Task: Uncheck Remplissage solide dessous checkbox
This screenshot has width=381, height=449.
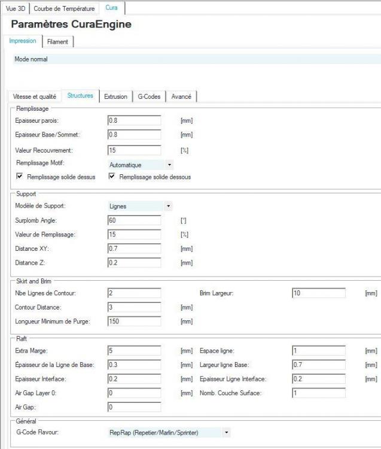Action: coord(112,176)
